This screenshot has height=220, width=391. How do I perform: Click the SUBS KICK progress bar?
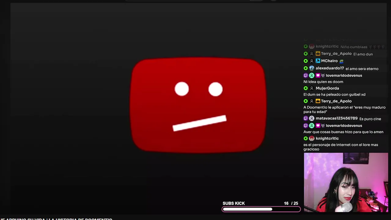[261, 209]
